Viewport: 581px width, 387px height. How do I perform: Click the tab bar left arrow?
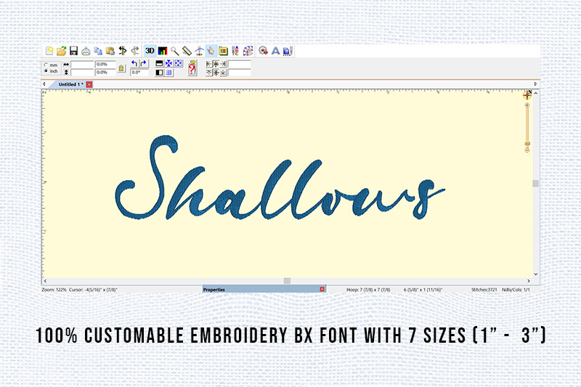[44, 84]
